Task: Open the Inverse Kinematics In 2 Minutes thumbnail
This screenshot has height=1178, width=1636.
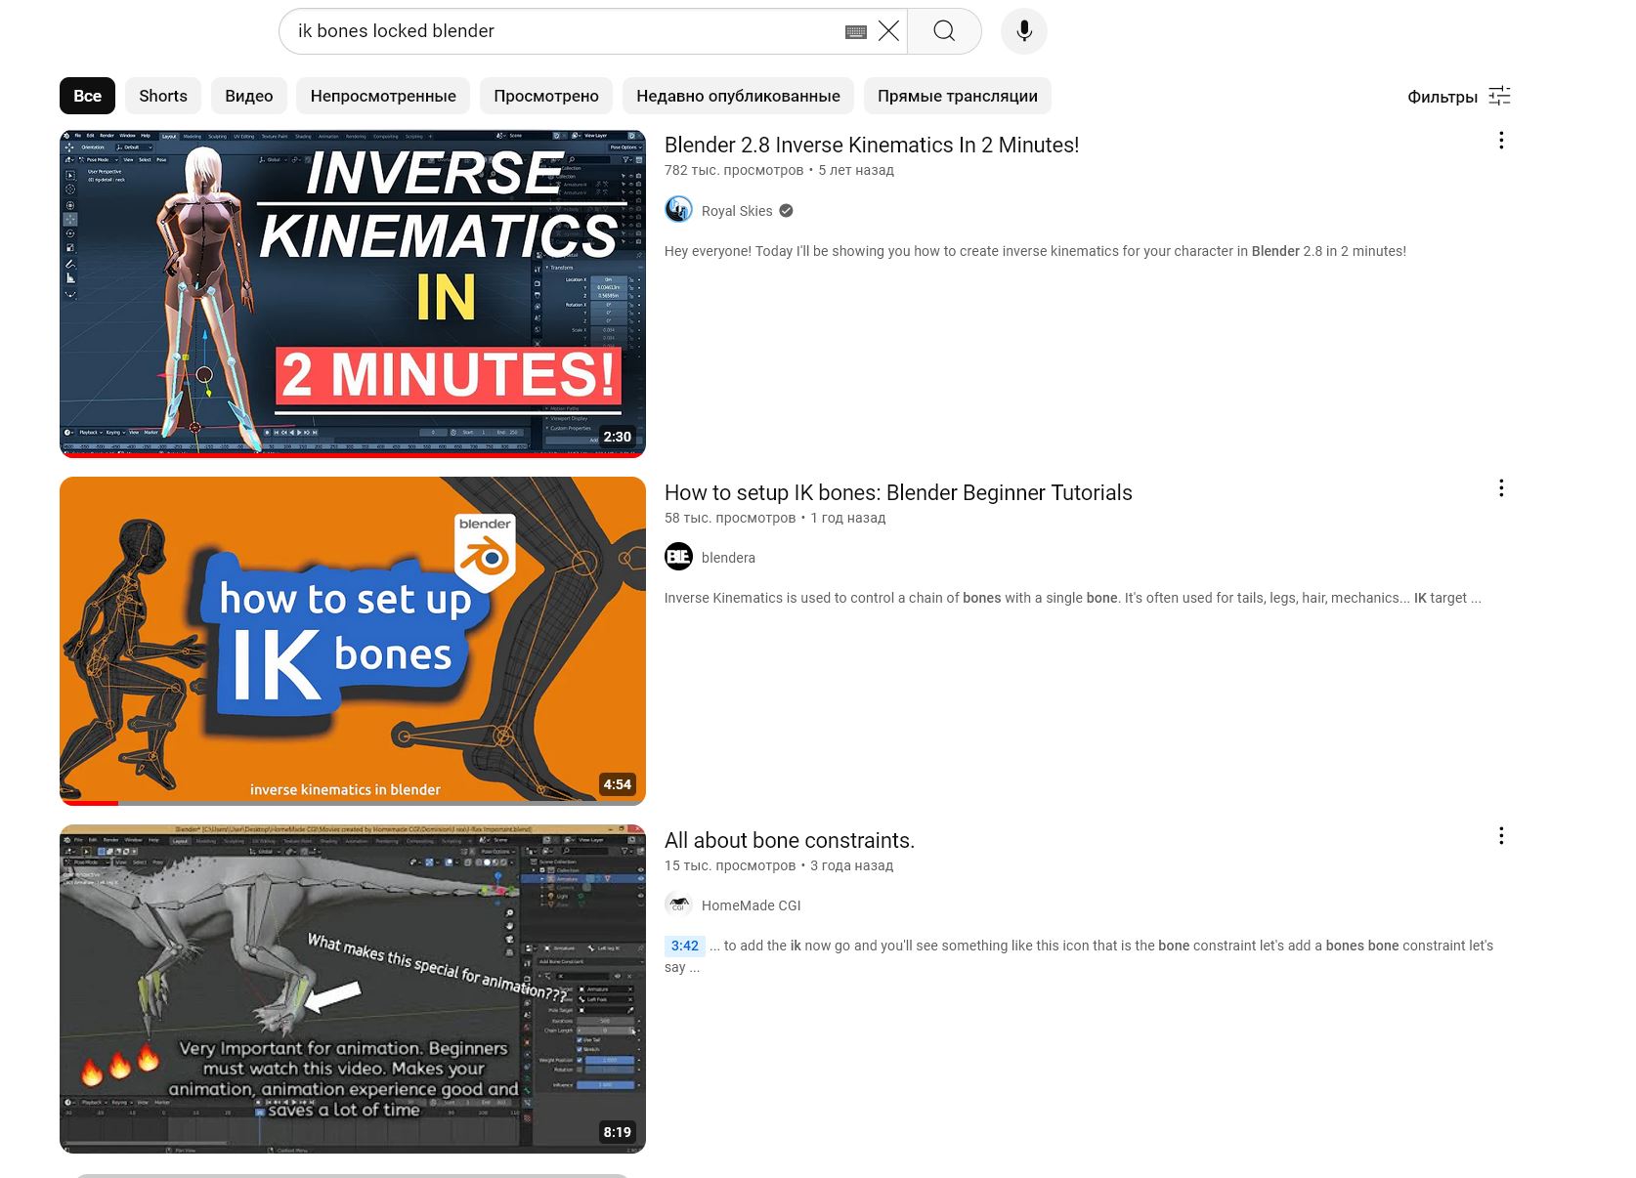Action: 353,293
